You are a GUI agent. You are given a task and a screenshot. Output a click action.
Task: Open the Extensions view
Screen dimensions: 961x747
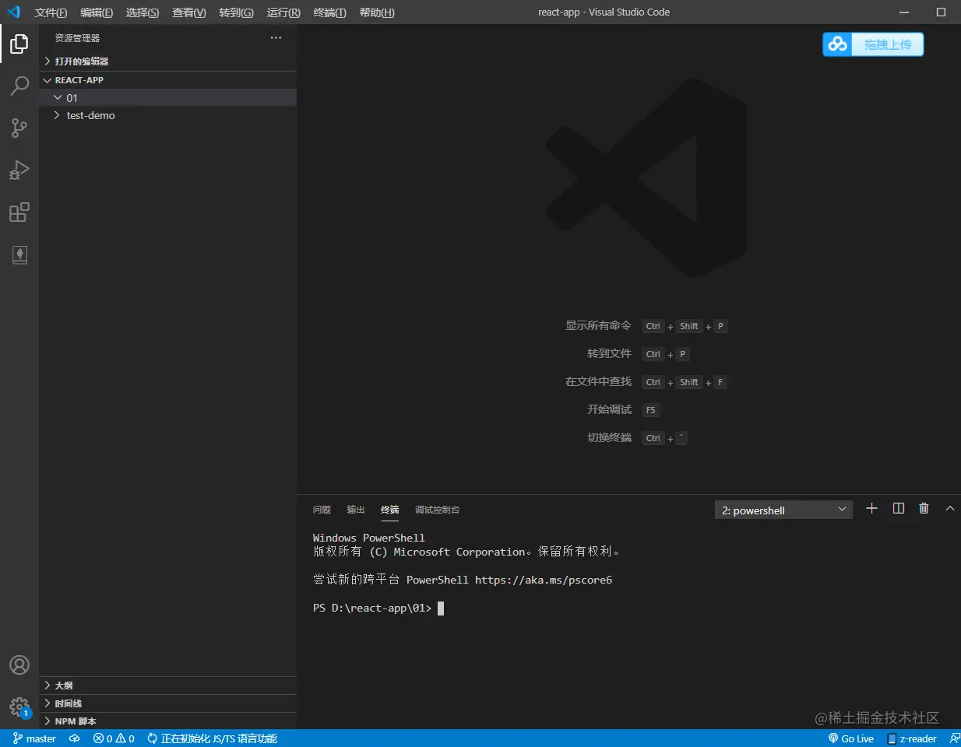(19, 212)
